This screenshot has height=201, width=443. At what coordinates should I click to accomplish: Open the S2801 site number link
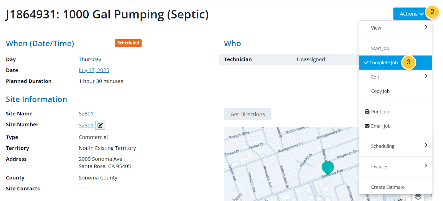click(x=86, y=126)
